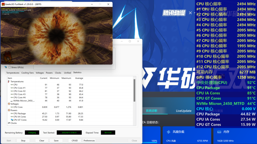Click the GPU 核心频率 1250 MHz overlay line
Screen dimensions: 257x144
[226, 77]
